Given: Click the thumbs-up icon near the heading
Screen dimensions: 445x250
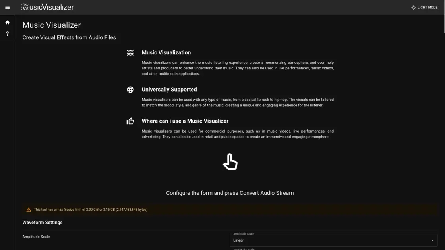Looking at the screenshot, I should 130,121.
